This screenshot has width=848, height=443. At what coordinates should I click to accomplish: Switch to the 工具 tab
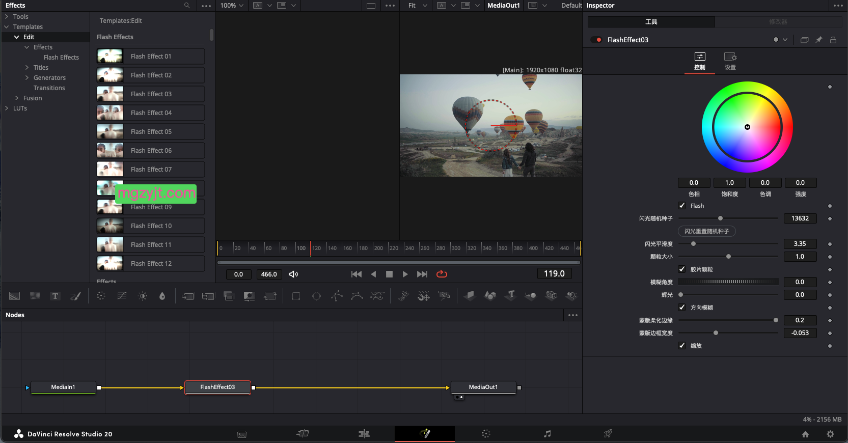point(651,22)
